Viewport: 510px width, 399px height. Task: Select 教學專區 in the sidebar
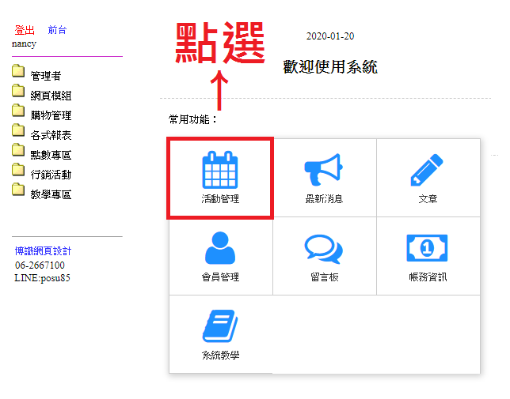[51, 194]
